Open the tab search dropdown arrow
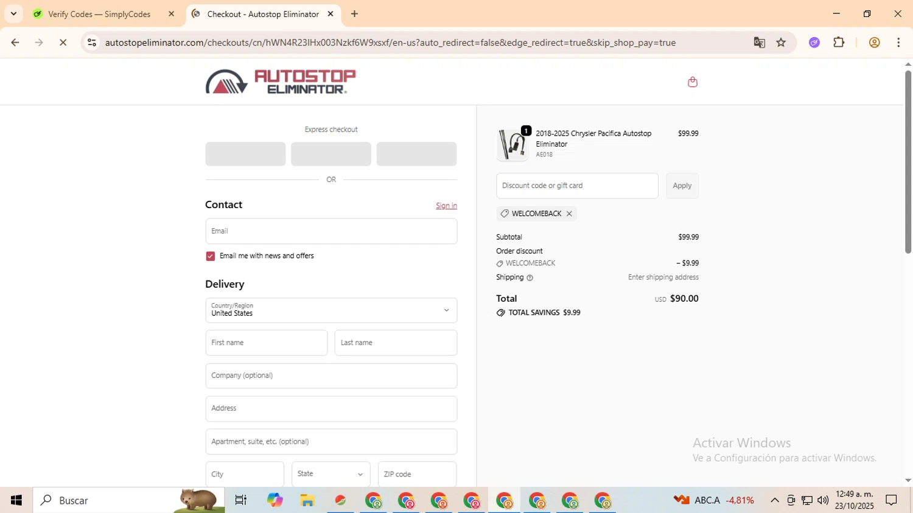The image size is (913, 513). 13,13
